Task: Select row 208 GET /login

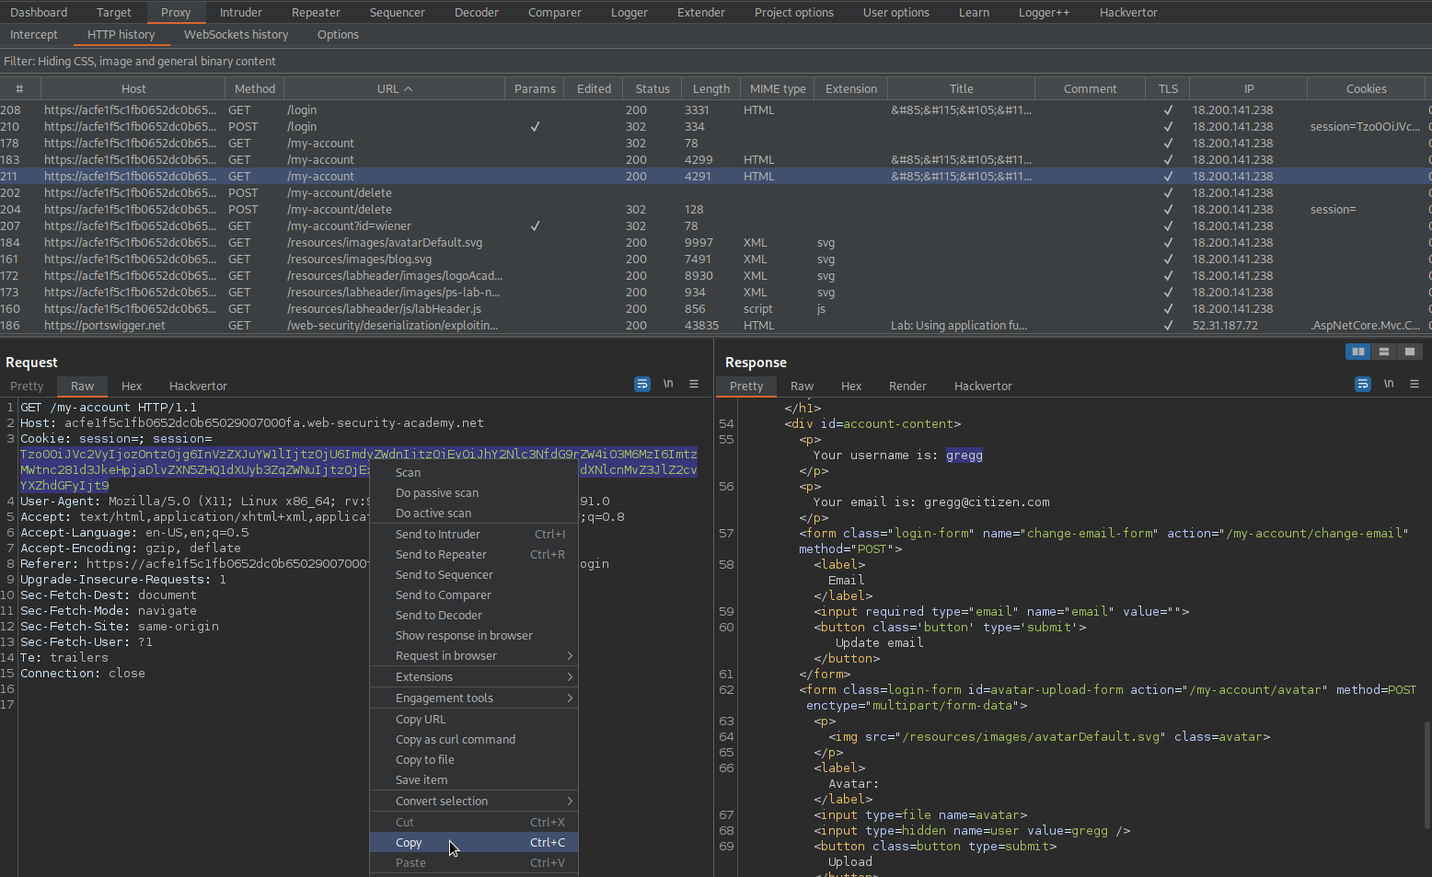Action: (716, 110)
